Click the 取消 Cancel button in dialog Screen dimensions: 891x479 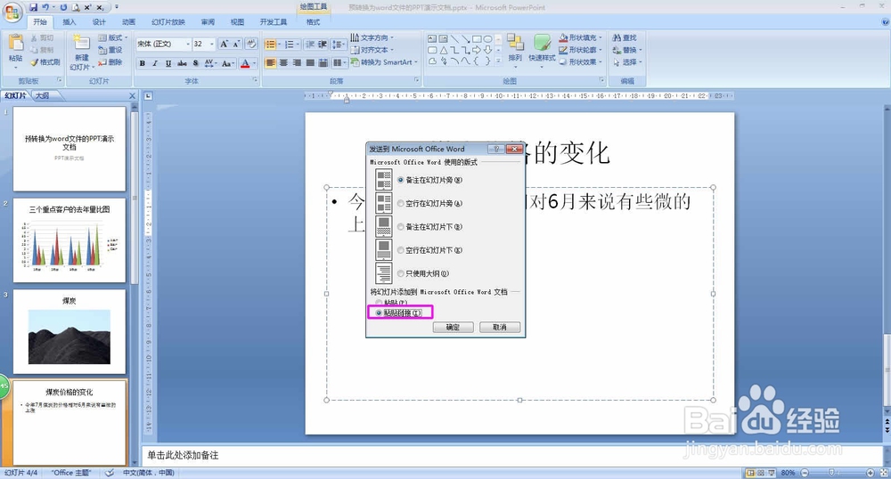(x=500, y=327)
